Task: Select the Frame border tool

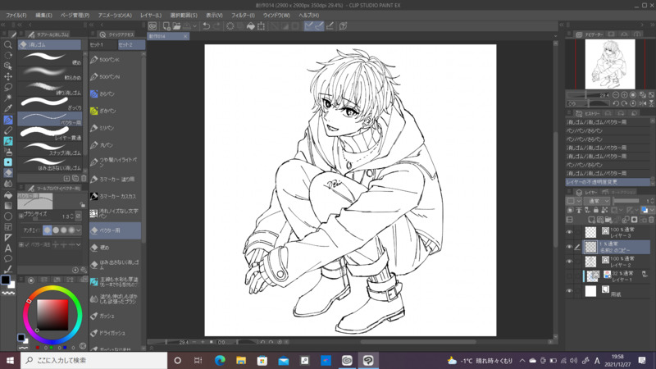Action: coord(8,227)
